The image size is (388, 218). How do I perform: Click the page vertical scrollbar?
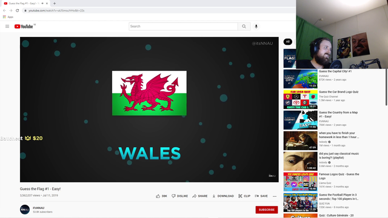pyautogui.click(x=387, y=87)
